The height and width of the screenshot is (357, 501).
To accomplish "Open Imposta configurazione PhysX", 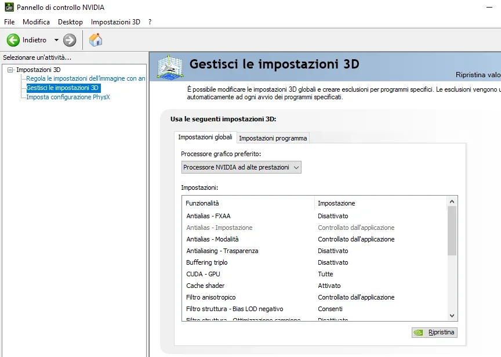I will click(68, 97).
